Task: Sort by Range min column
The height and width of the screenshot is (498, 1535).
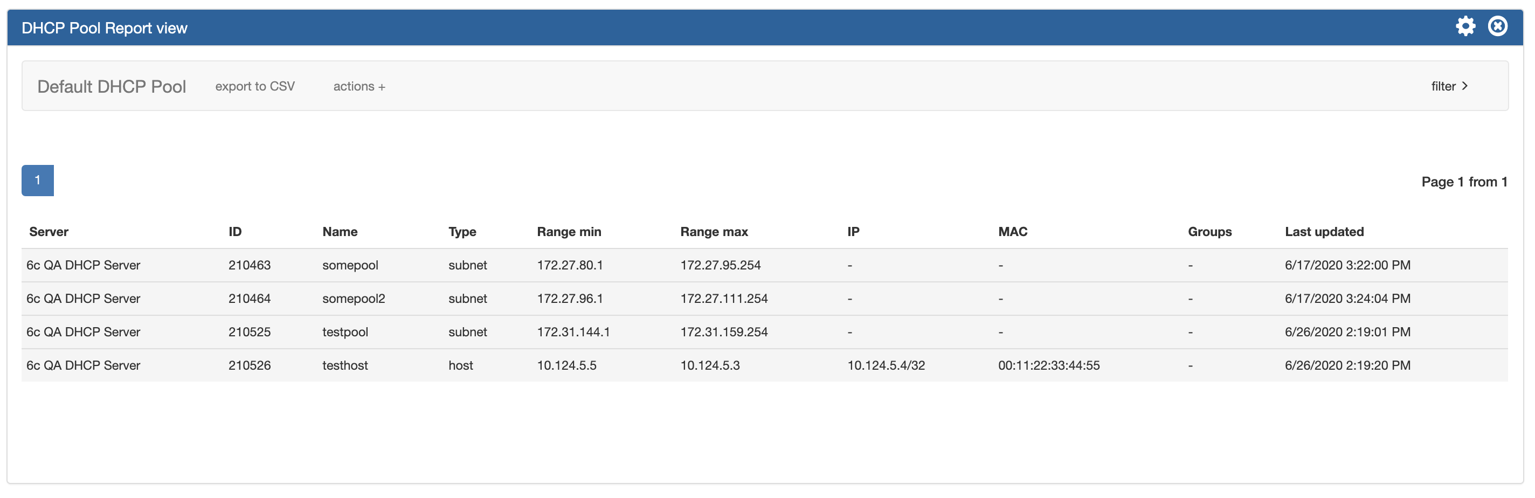Action: point(569,232)
